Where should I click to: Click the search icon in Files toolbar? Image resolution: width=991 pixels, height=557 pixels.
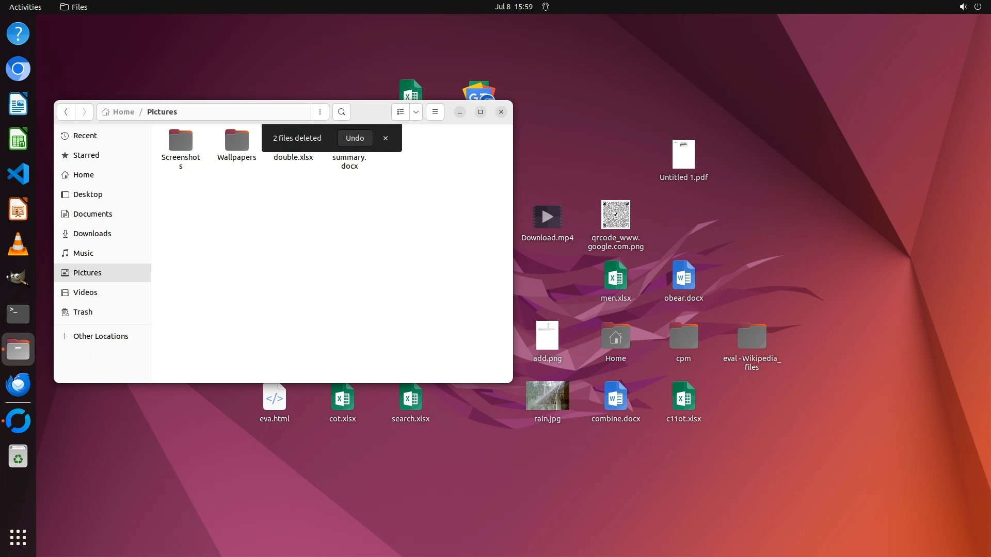pos(341,112)
